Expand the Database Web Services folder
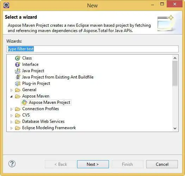 tap(11, 122)
